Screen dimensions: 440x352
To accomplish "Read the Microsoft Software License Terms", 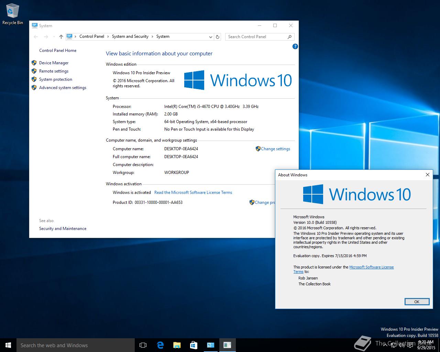I will coord(193,192).
